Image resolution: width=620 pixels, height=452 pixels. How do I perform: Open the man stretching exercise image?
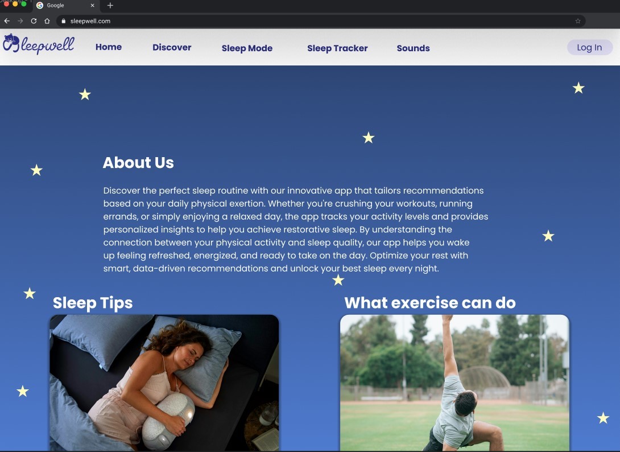[x=454, y=383]
